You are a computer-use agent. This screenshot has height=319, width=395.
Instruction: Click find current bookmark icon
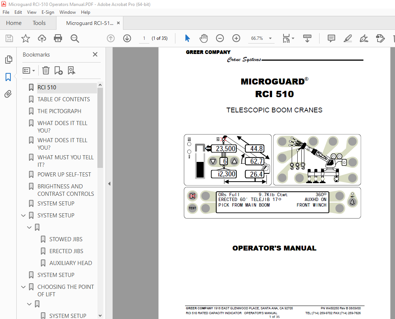(x=72, y=70)
